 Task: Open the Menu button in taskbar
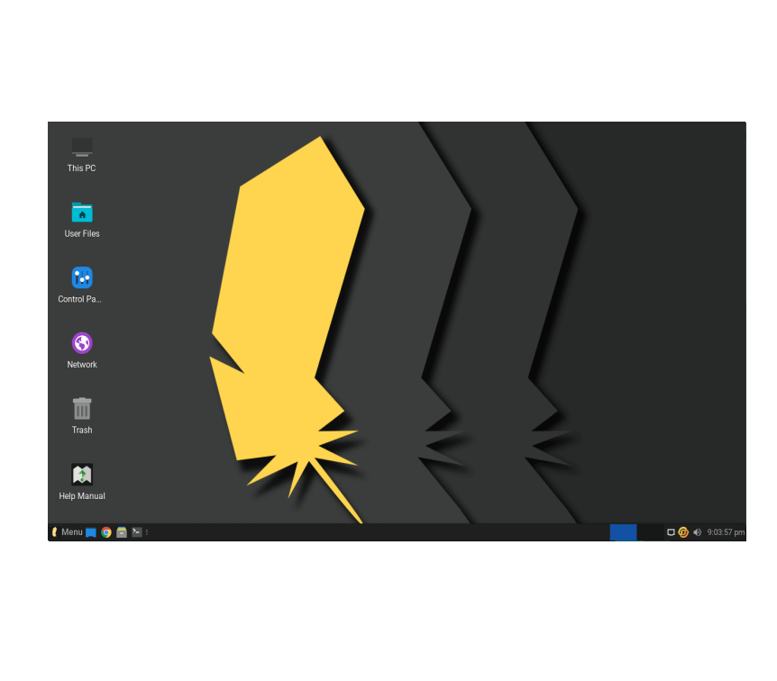pos(71,532)
